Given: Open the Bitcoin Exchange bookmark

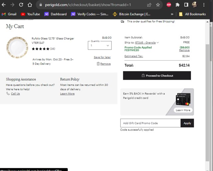Looking at the screenshot, I should (131, 14).
